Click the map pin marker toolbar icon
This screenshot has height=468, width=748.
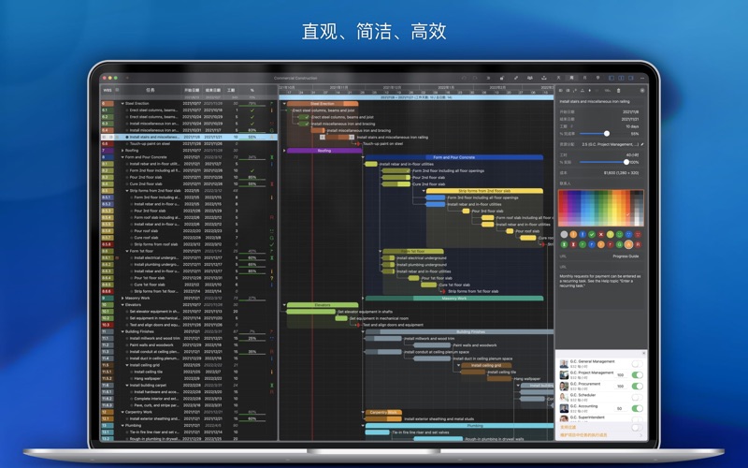(597, 78)
